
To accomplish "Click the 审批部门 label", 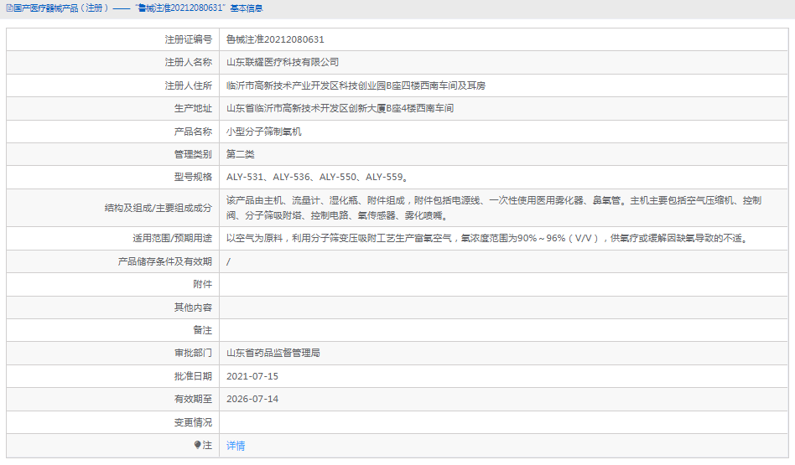I will 193,353.
